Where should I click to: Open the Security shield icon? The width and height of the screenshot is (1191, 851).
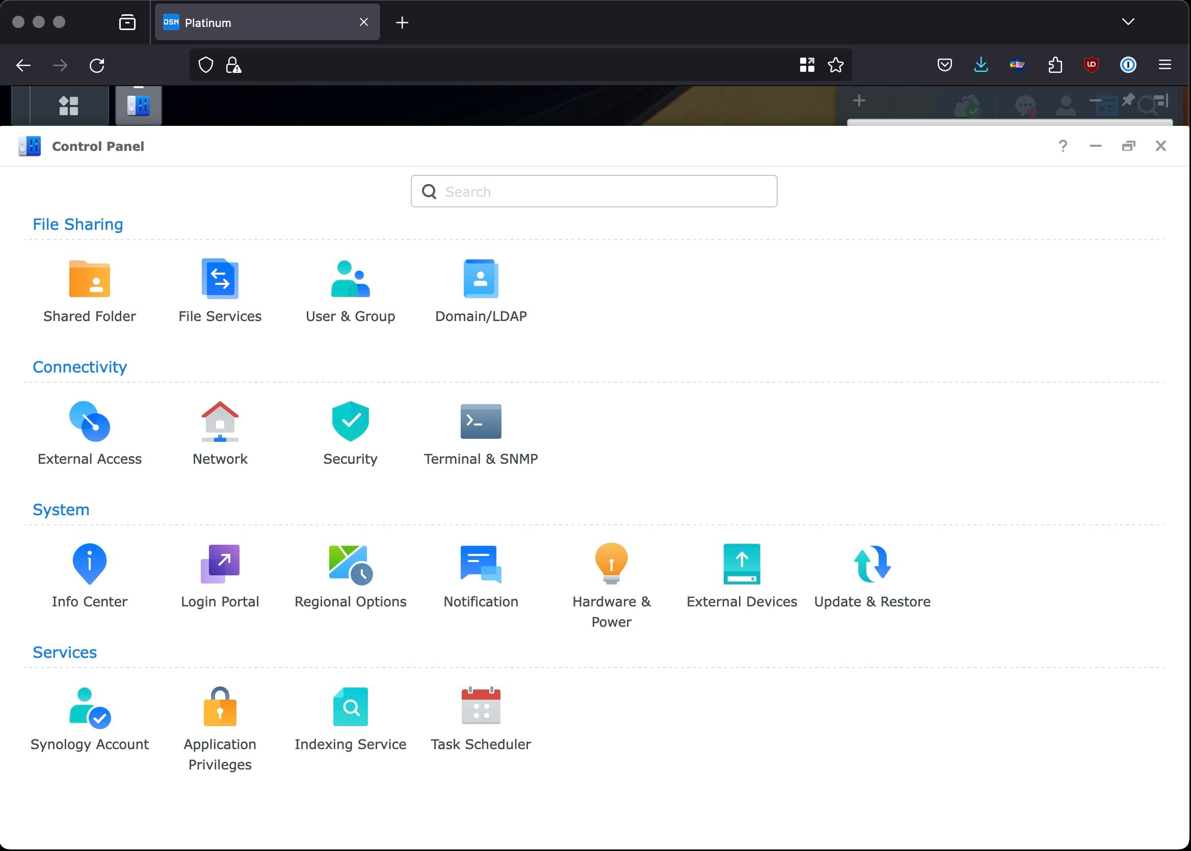pos(350,421)
